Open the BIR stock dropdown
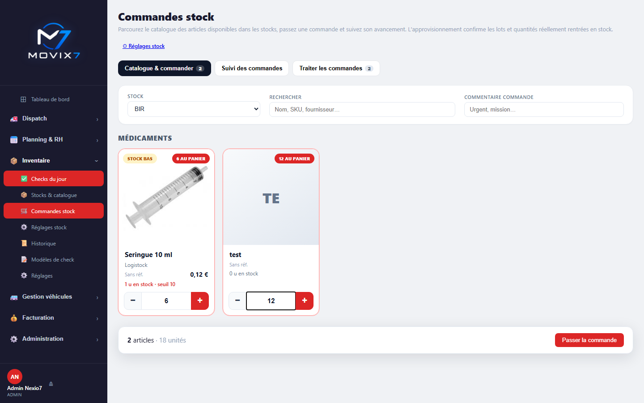644x403 pixels. (x=194, y=109)
